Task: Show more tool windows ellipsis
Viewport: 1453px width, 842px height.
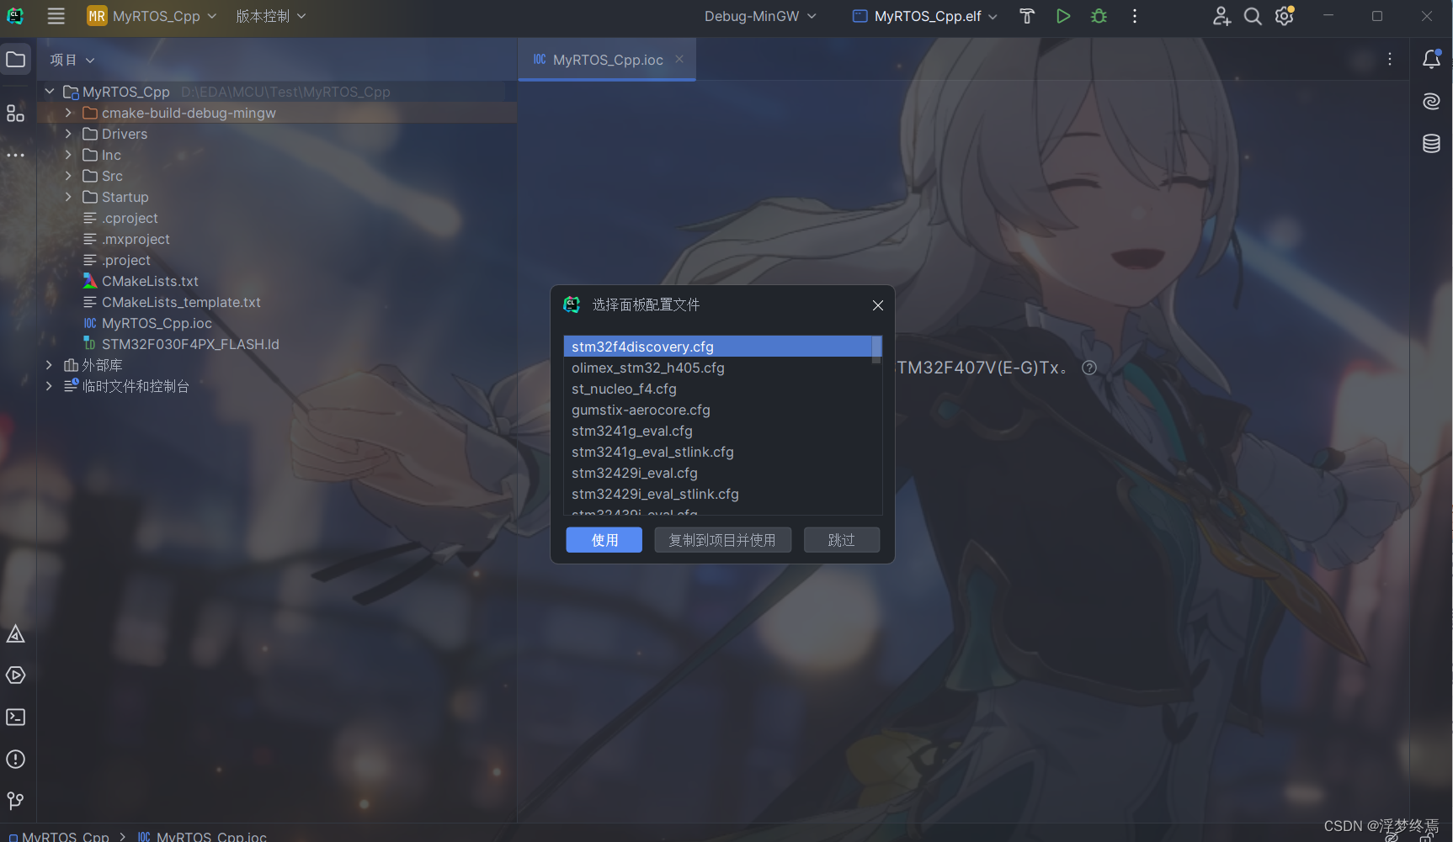Action: (15, 156)
